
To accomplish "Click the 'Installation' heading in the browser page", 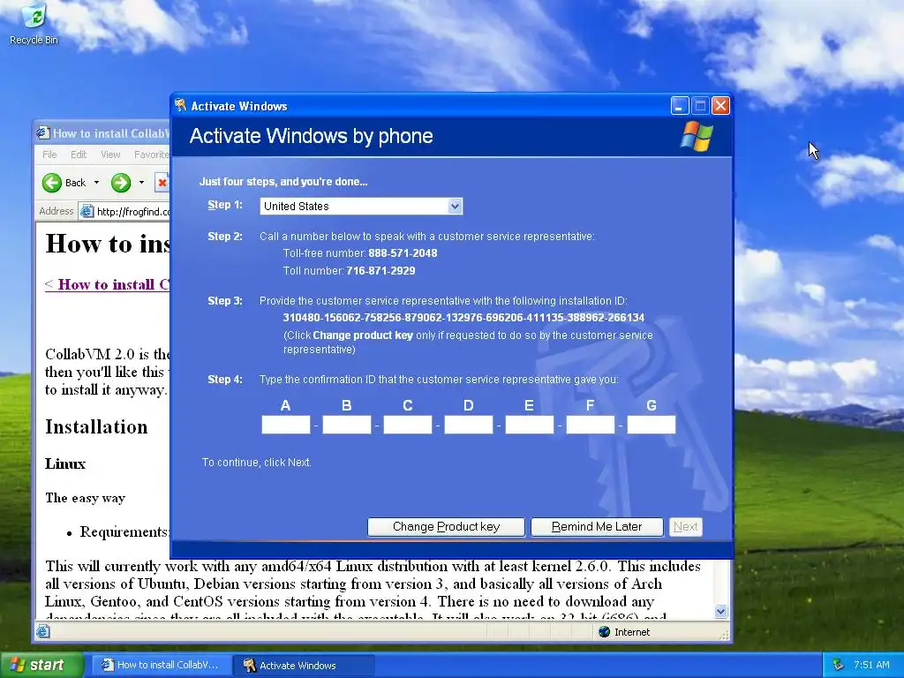I will 96,426.
